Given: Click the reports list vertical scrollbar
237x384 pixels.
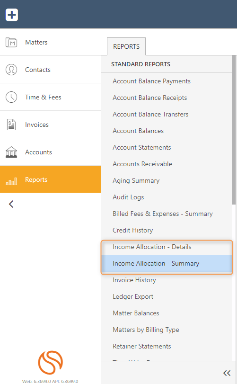Looking at the screenshot, I should (x=234, y=130).
